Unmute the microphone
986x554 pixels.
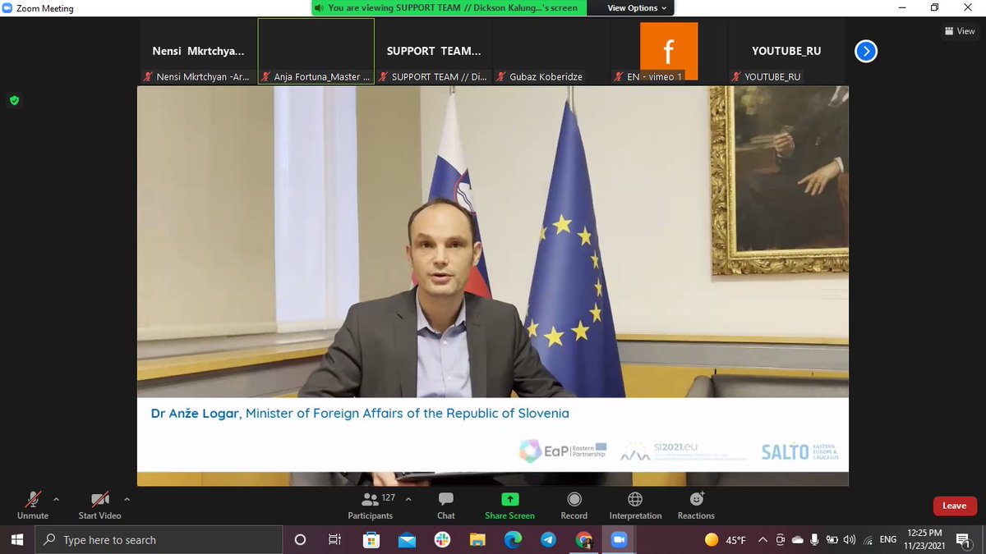(33, 506)
